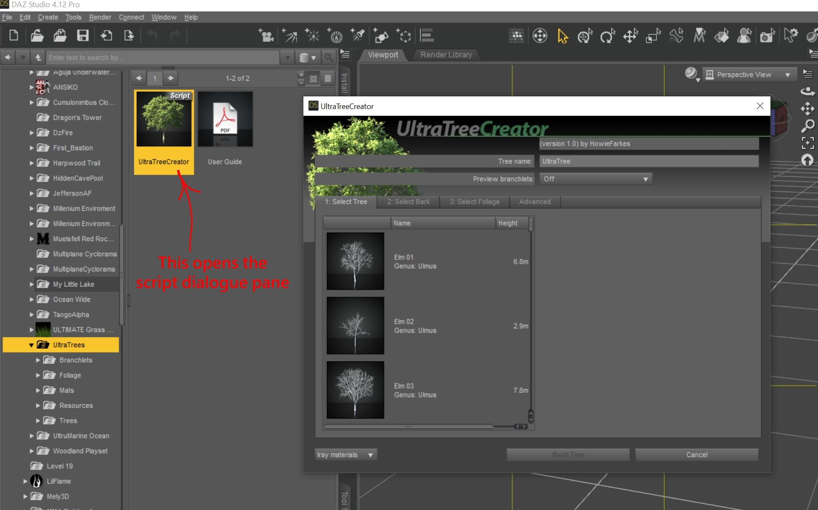Switch to the 2: Select Bark tab
The height and width of the screenshot is (510, 818).
[x=408, y=202]
